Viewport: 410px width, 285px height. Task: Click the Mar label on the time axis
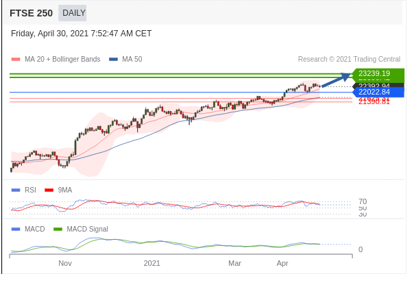tap(234, 263)
